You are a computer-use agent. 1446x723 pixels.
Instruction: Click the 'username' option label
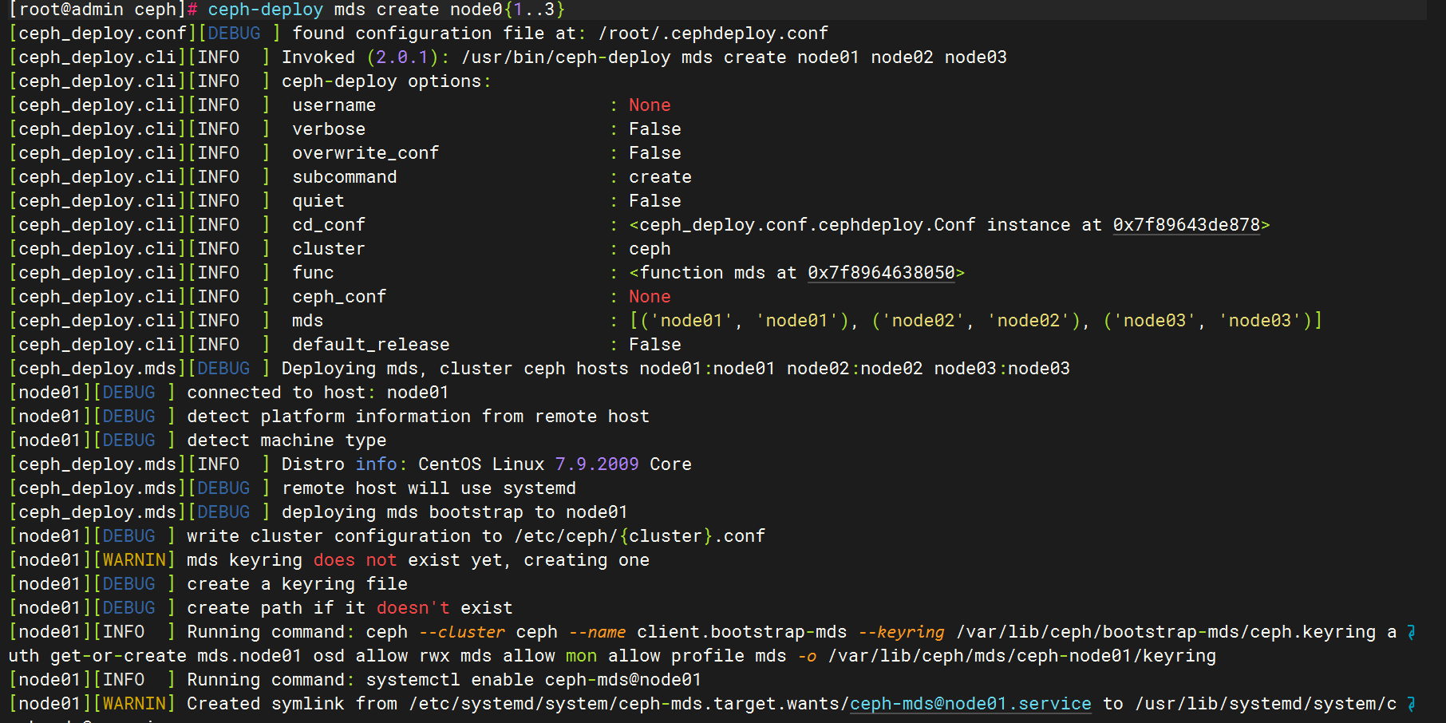tap(334, 105)
